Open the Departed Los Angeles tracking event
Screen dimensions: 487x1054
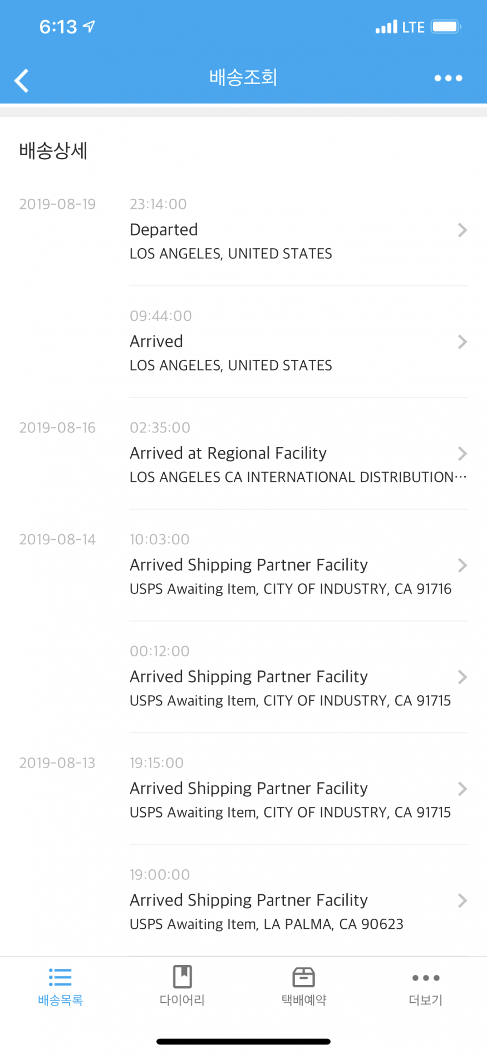point(230,230)
